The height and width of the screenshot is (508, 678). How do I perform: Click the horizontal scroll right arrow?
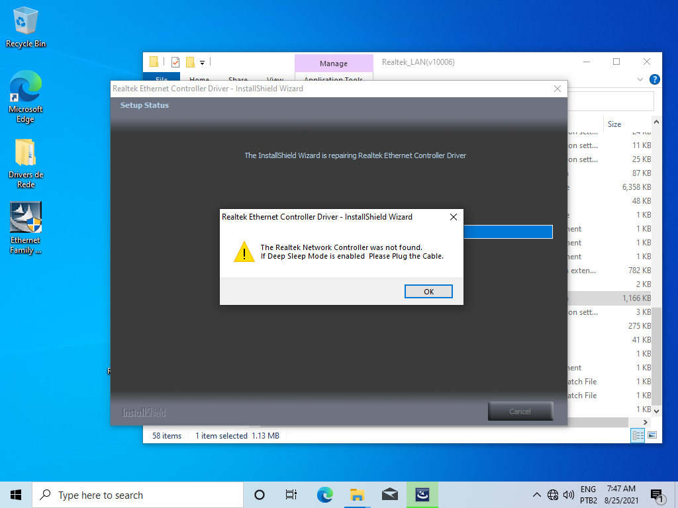click(x=645, y=422)
